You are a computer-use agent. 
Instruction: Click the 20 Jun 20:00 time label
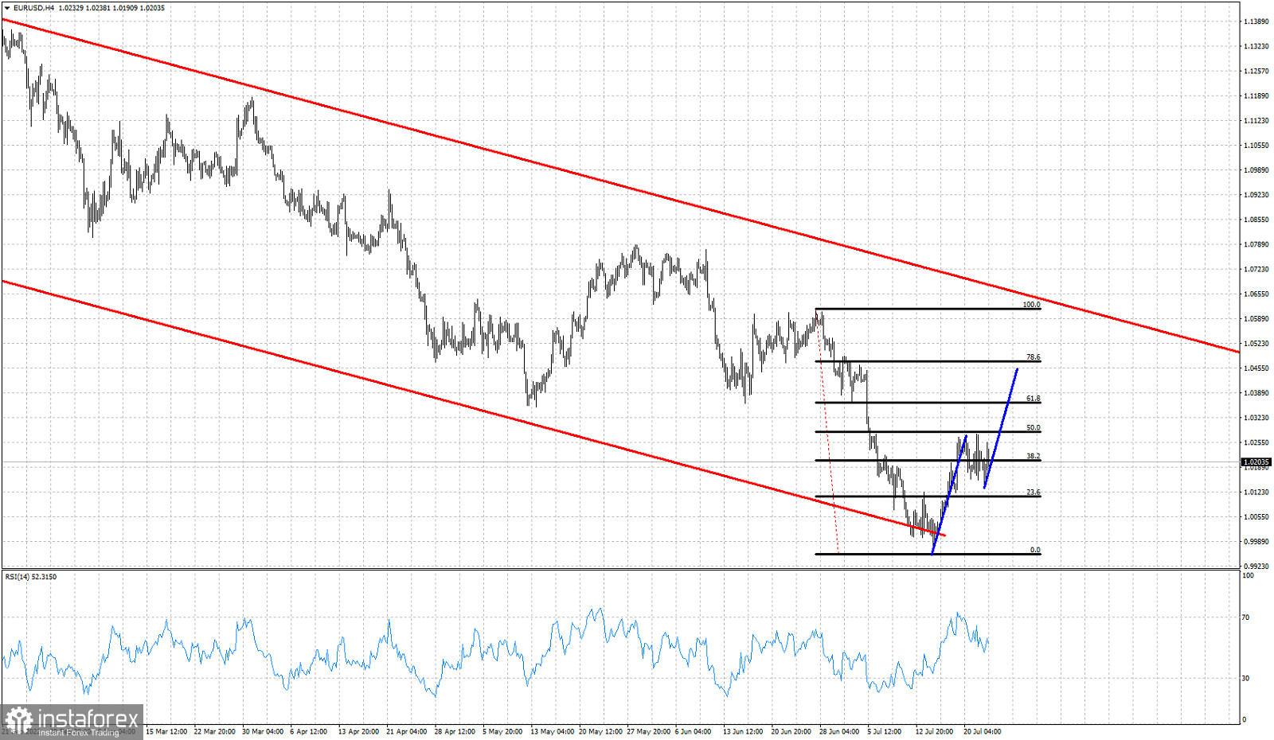point(791,731)
